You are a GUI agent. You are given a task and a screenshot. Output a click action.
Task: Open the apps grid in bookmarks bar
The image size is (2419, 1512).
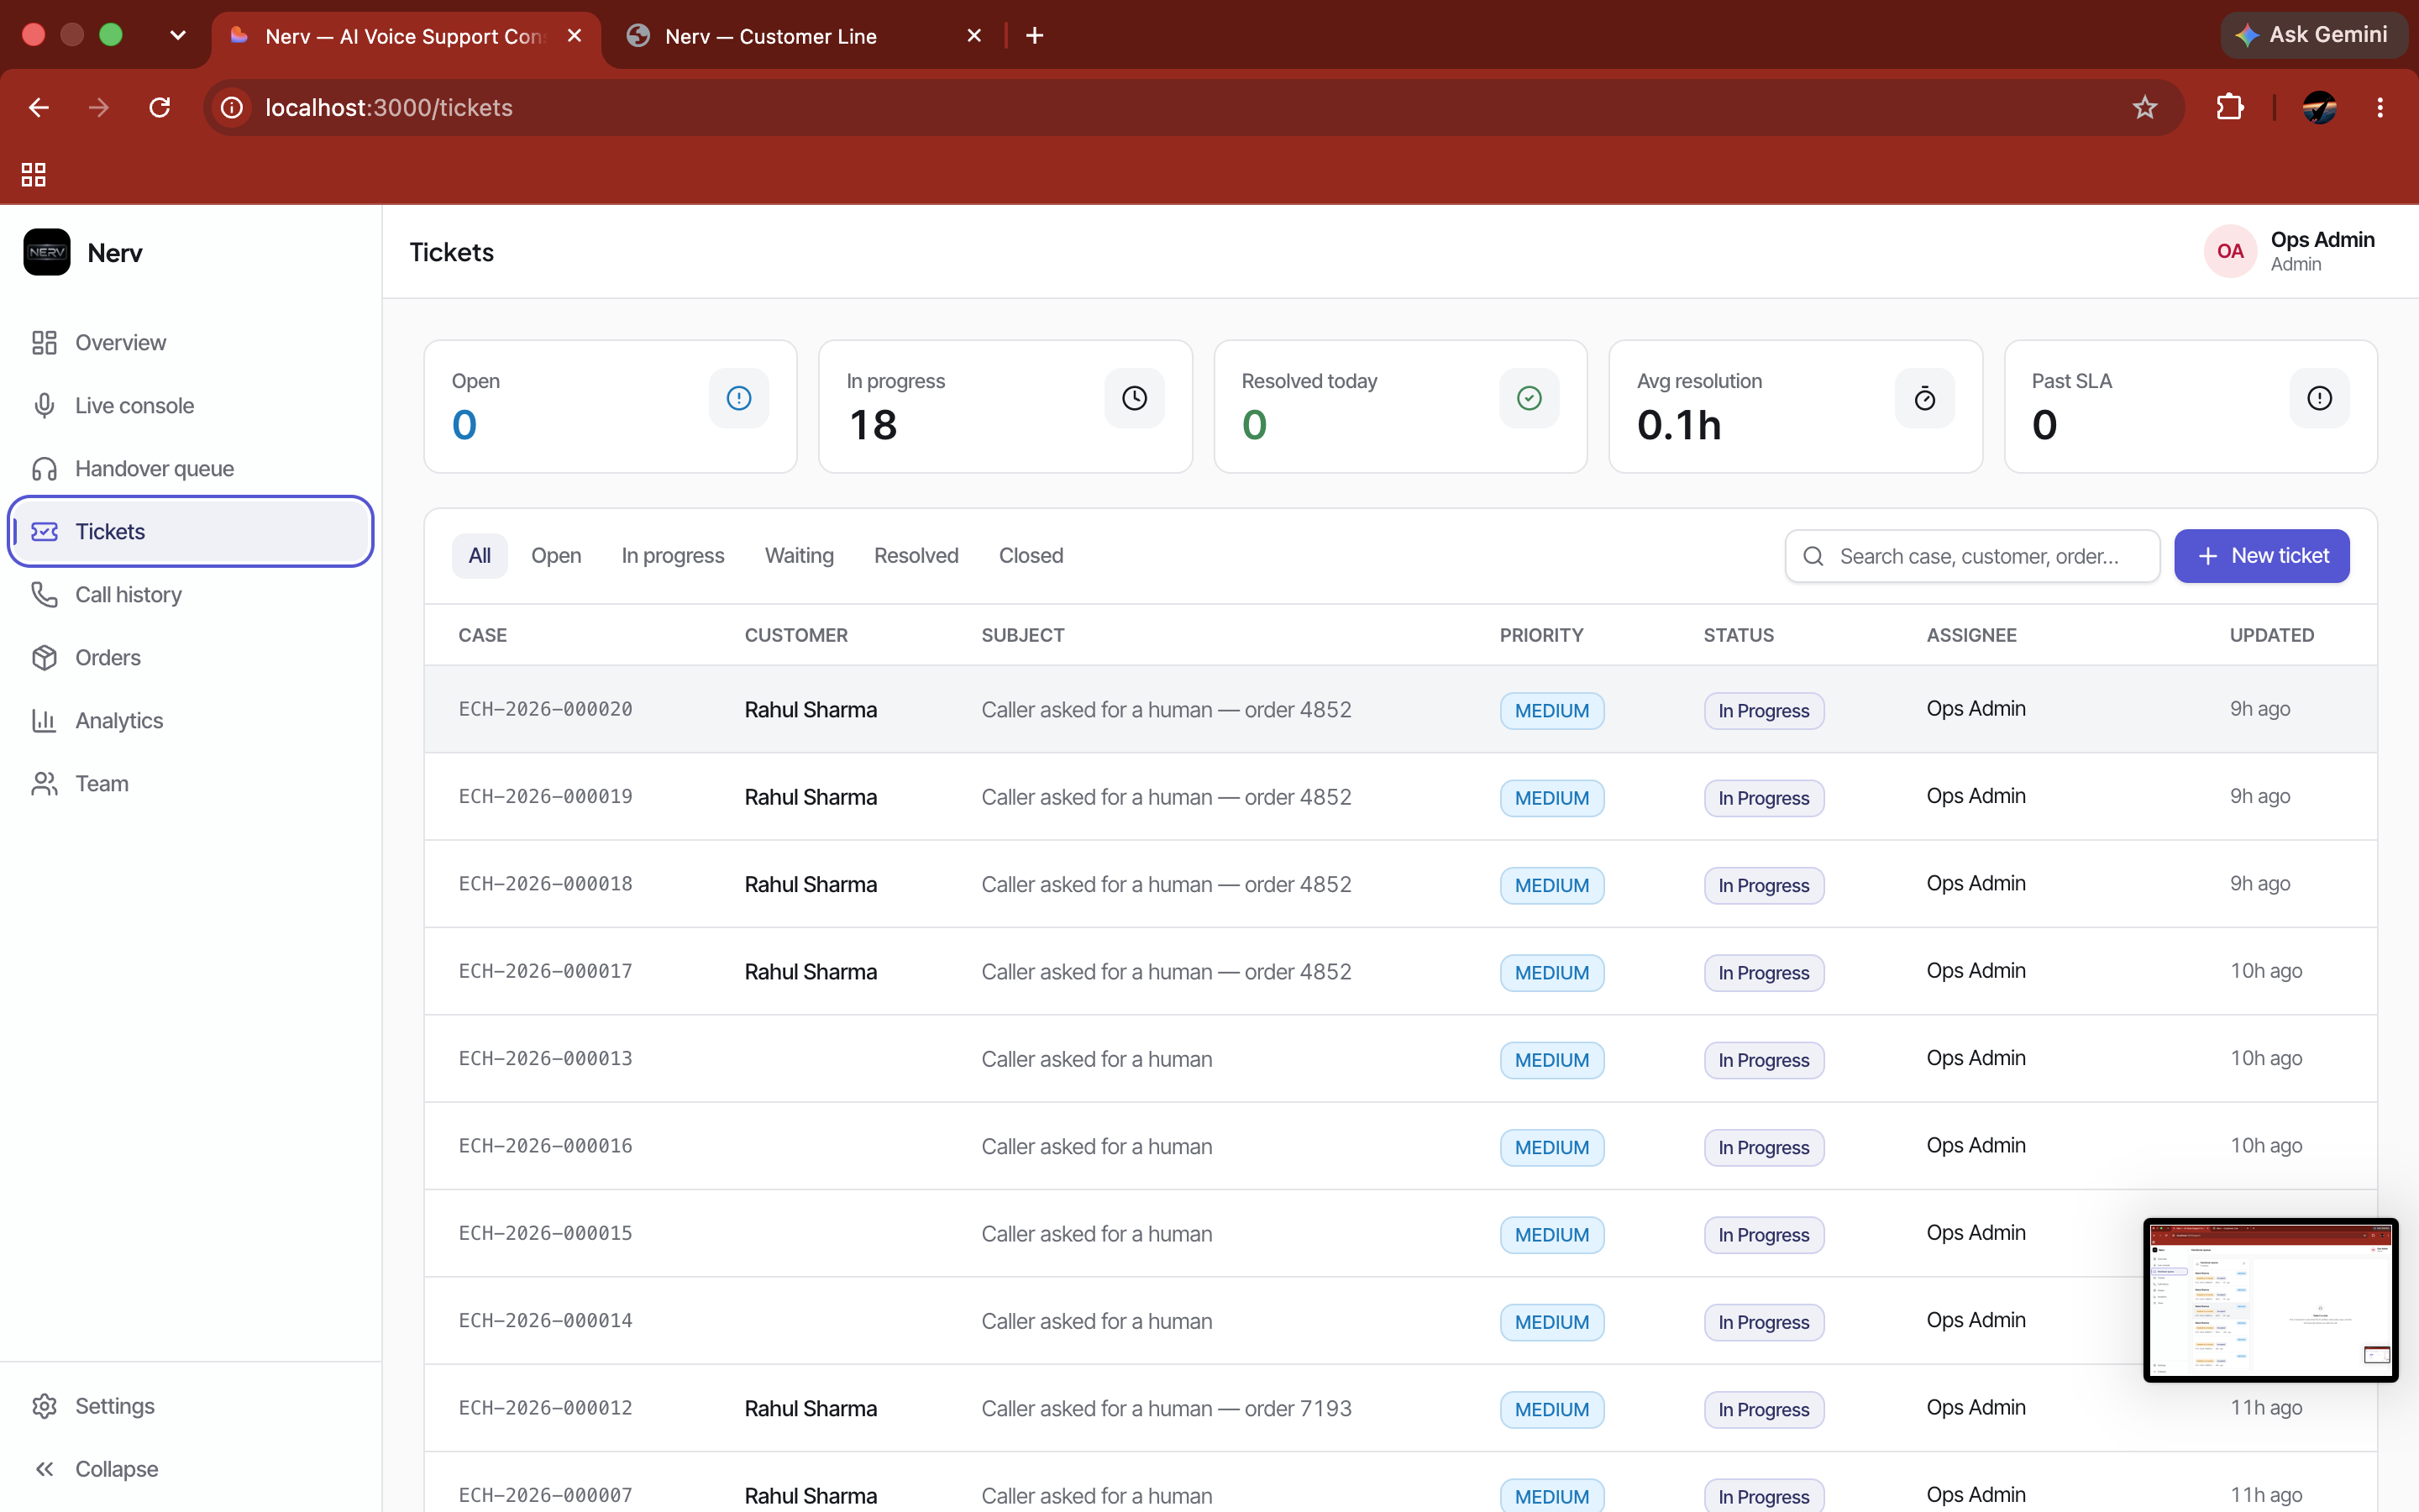pyautogui.click(x=34, y=174)
